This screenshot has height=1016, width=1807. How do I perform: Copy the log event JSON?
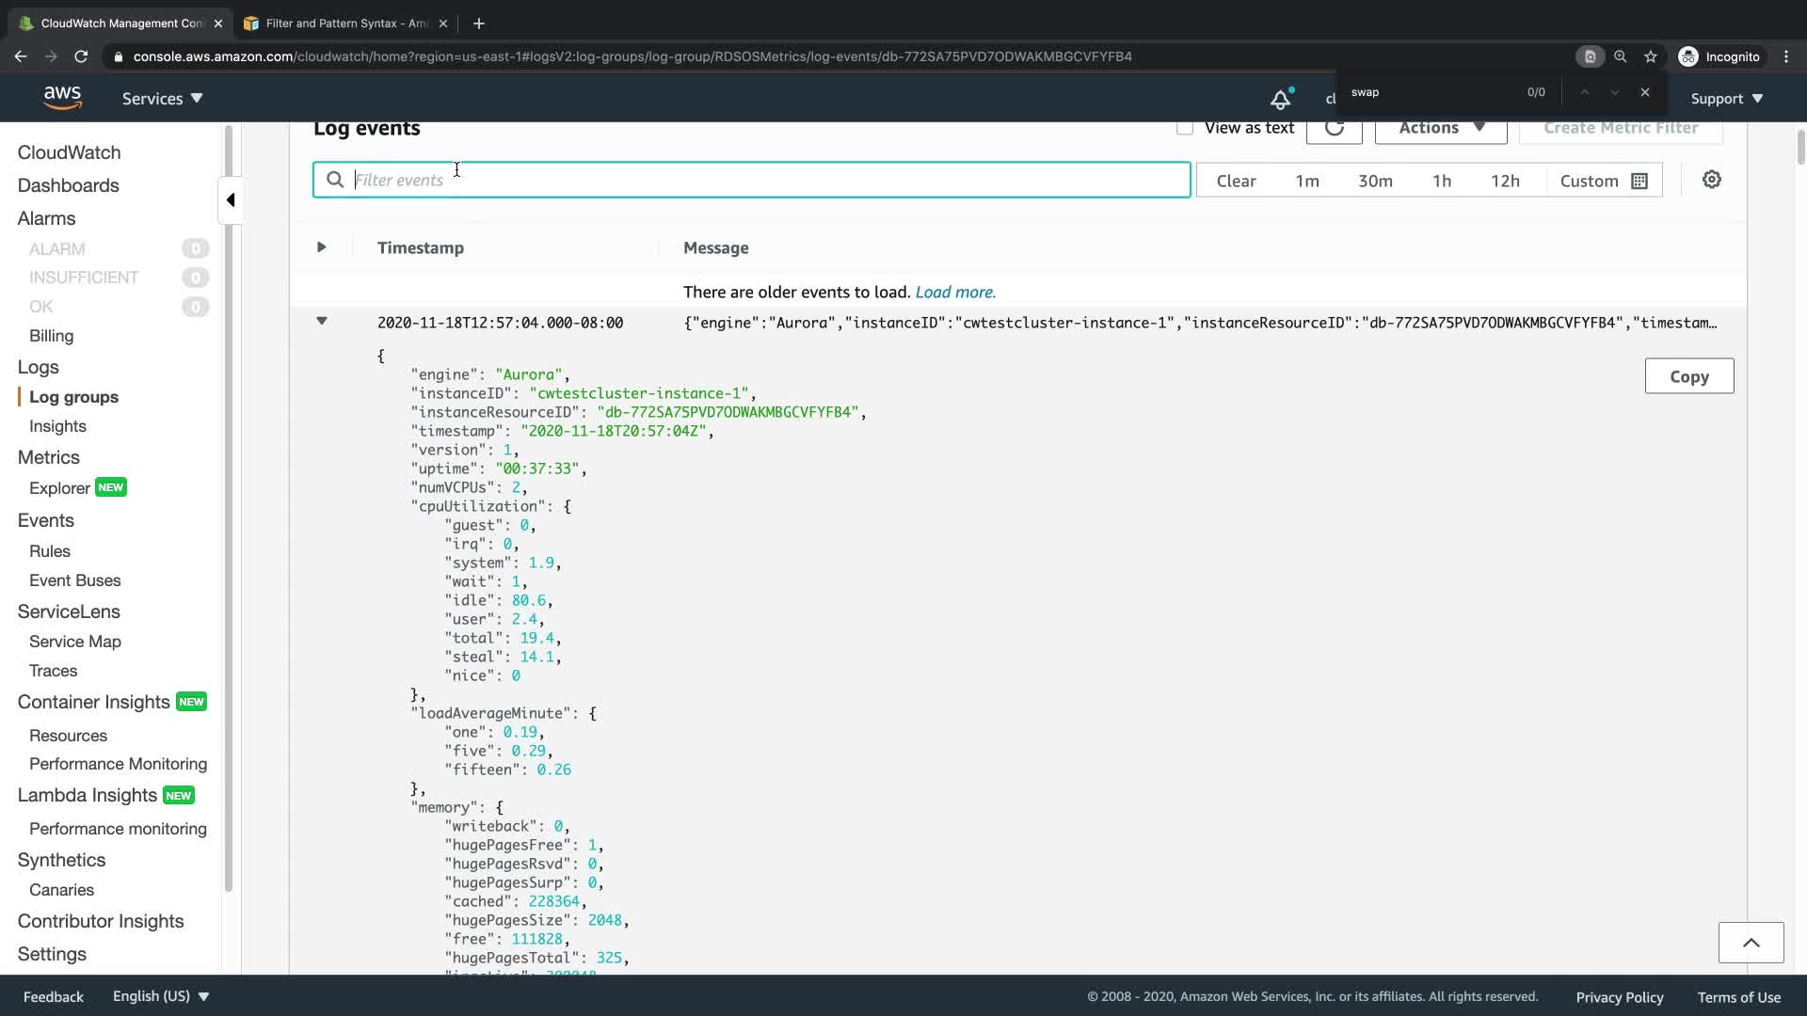[1688, 376]
